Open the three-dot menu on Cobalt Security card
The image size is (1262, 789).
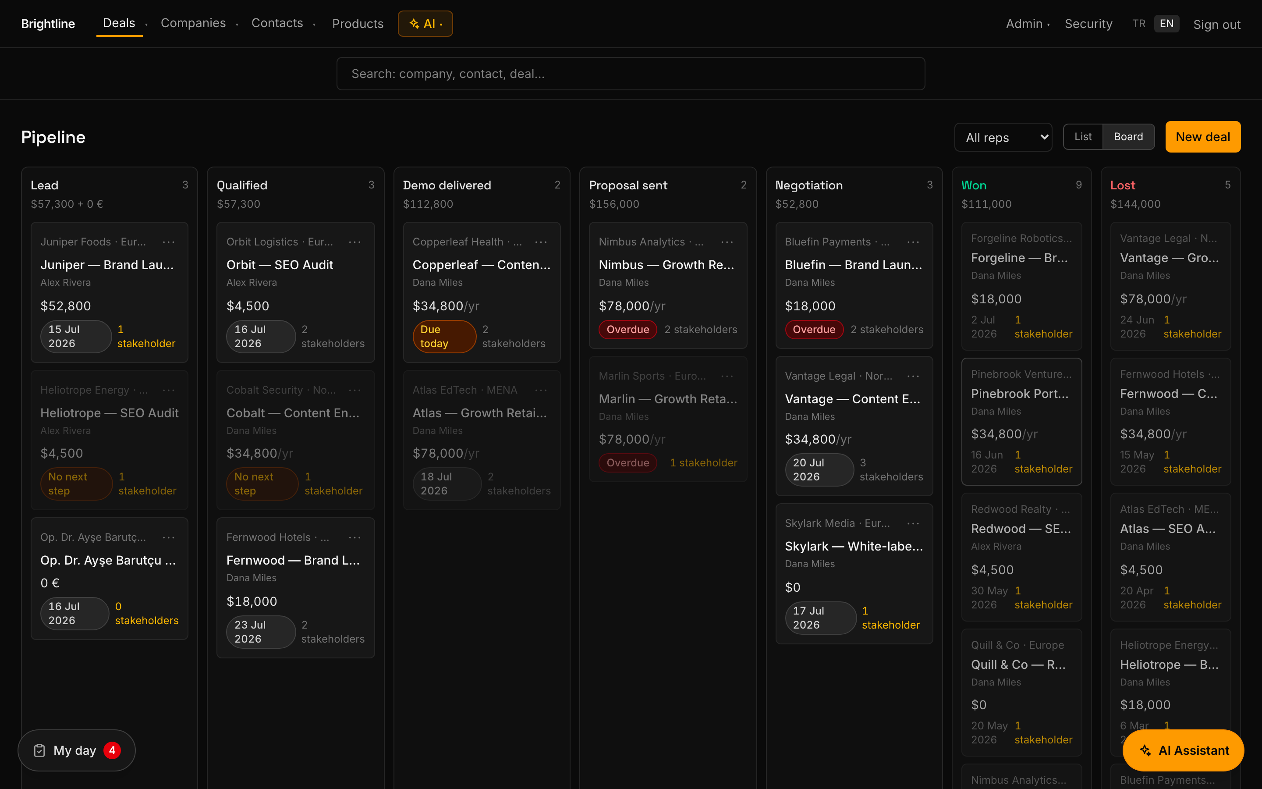click(x=354, y=390)
